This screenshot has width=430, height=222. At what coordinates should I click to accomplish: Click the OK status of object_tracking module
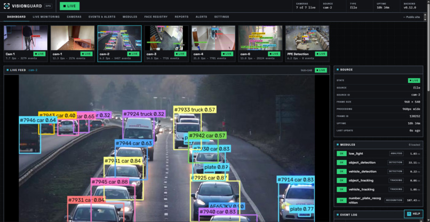pyautogui.click(x=341, y=180)
